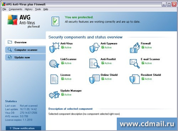The height and width of the screenshot is (131, 178).
Task: Close the AVG window
Action: point(174,4)
